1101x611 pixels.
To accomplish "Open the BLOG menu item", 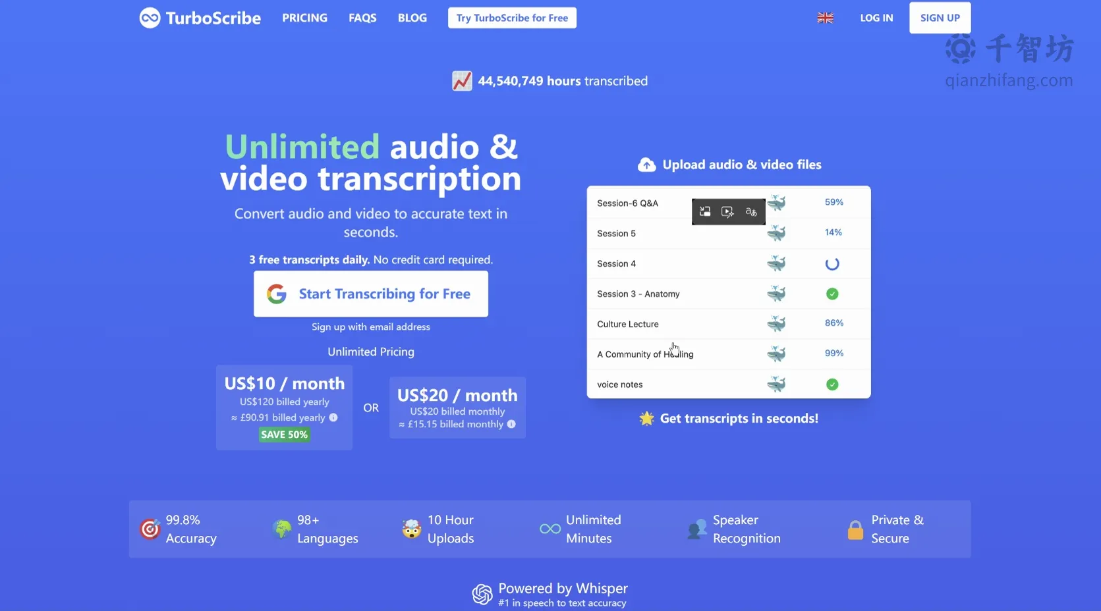I will click(x=412, y=18).
